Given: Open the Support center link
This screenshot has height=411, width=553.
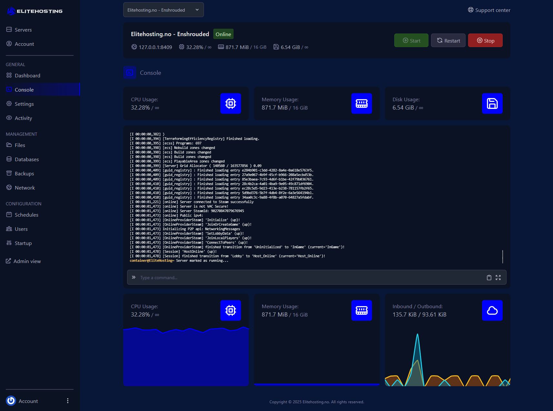Looking at the screenshot, I should pyautogui.click(x=489, y=10).
